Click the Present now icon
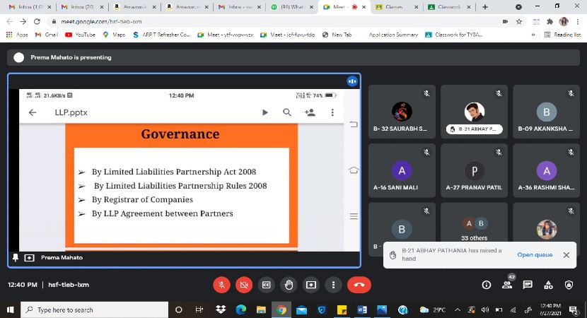Screen dimensions: 587x318 pos(310,284)
